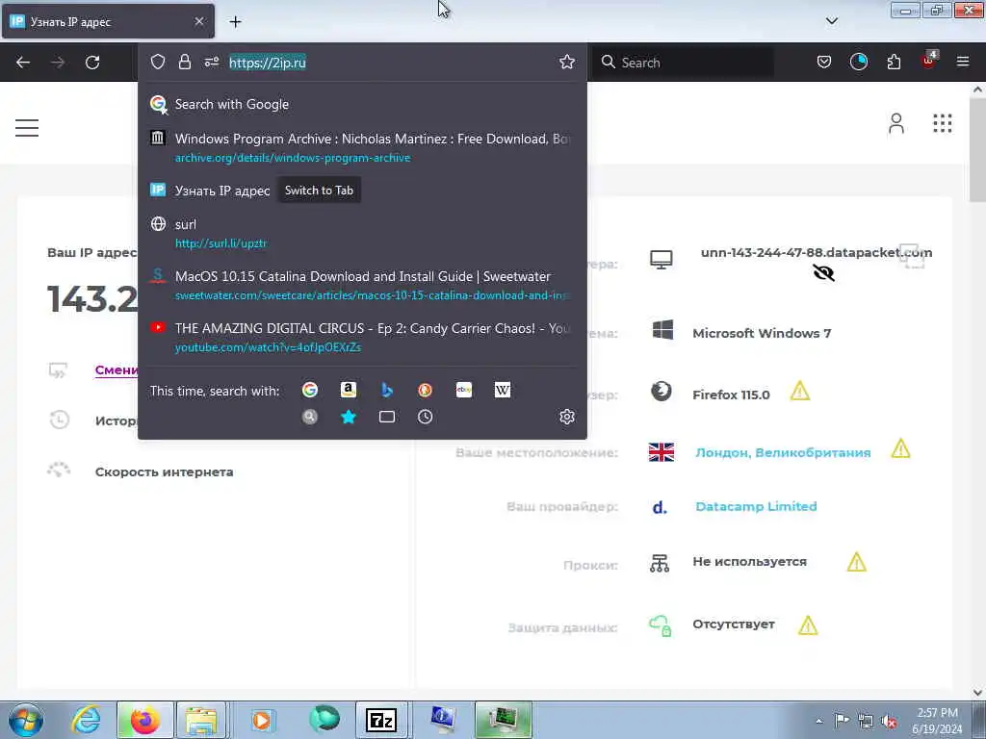986x739 pixels.
Task: Search only in Bookmarks star icon
Action: (x=349, y=417)
